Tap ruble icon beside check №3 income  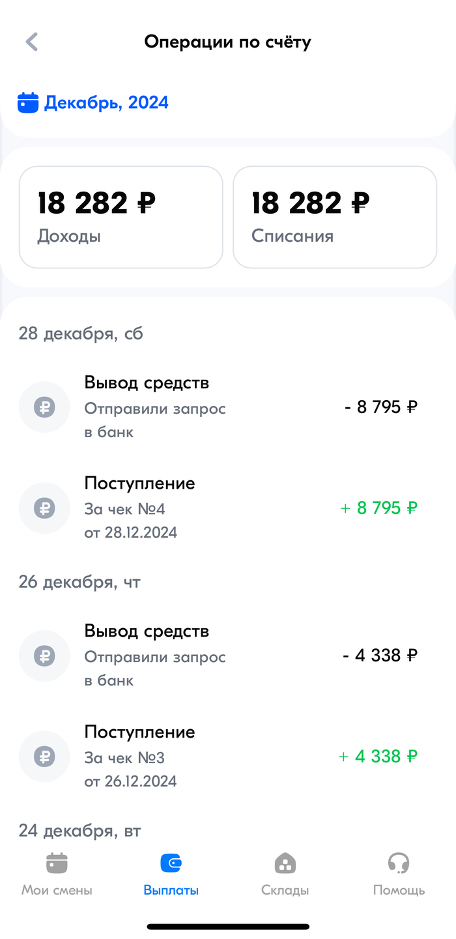[x=44, y=757]
